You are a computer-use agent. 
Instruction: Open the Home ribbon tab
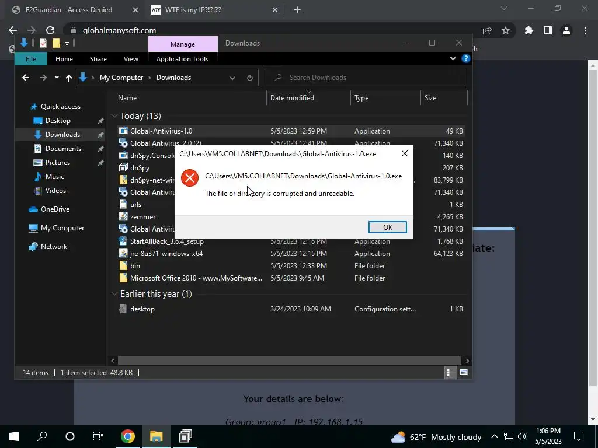(64, 59)
